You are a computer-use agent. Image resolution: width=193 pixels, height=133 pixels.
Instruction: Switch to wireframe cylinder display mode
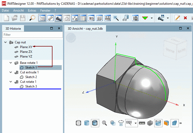(x=79, y=123)
